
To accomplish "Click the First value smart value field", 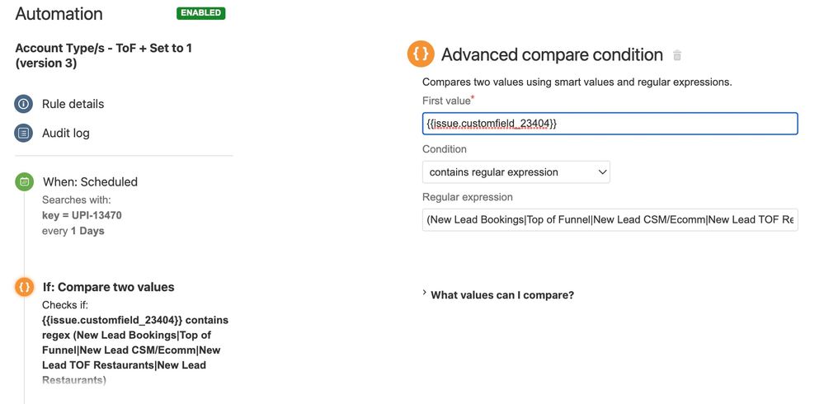I will coord(610,124).
